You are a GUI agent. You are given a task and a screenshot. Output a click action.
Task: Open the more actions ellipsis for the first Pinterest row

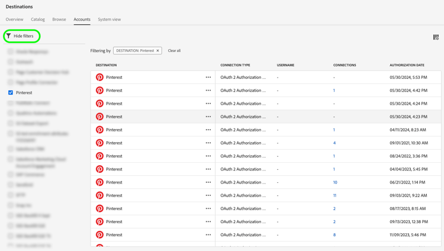click(208, 78)
